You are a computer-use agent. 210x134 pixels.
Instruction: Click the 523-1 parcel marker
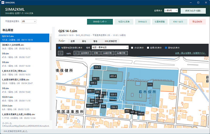[x=97, y=67]
